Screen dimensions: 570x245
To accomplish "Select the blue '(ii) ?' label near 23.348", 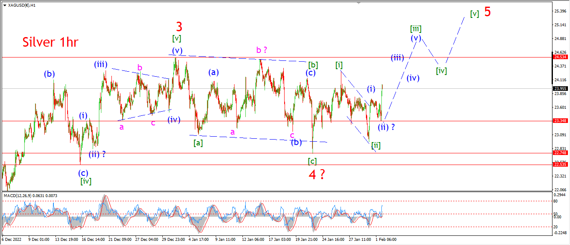I will point(386,127).
